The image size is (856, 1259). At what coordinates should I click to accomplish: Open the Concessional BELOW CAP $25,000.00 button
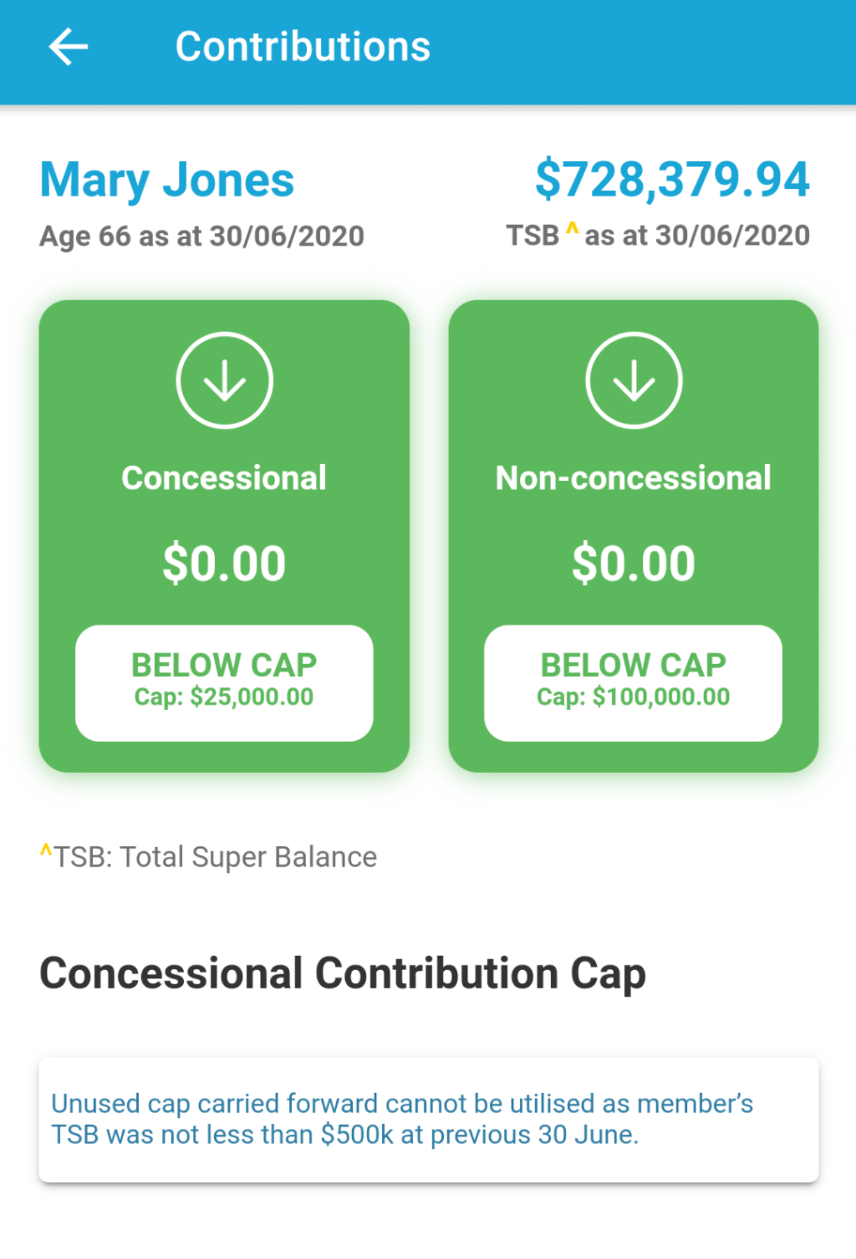point(224,683)
